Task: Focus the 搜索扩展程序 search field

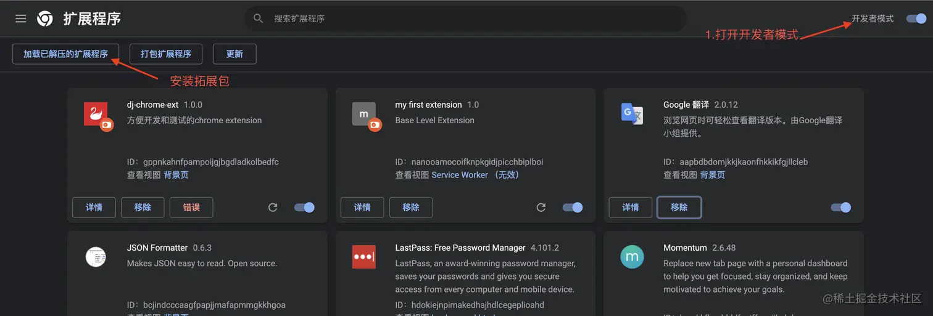Action: [466, 18]
